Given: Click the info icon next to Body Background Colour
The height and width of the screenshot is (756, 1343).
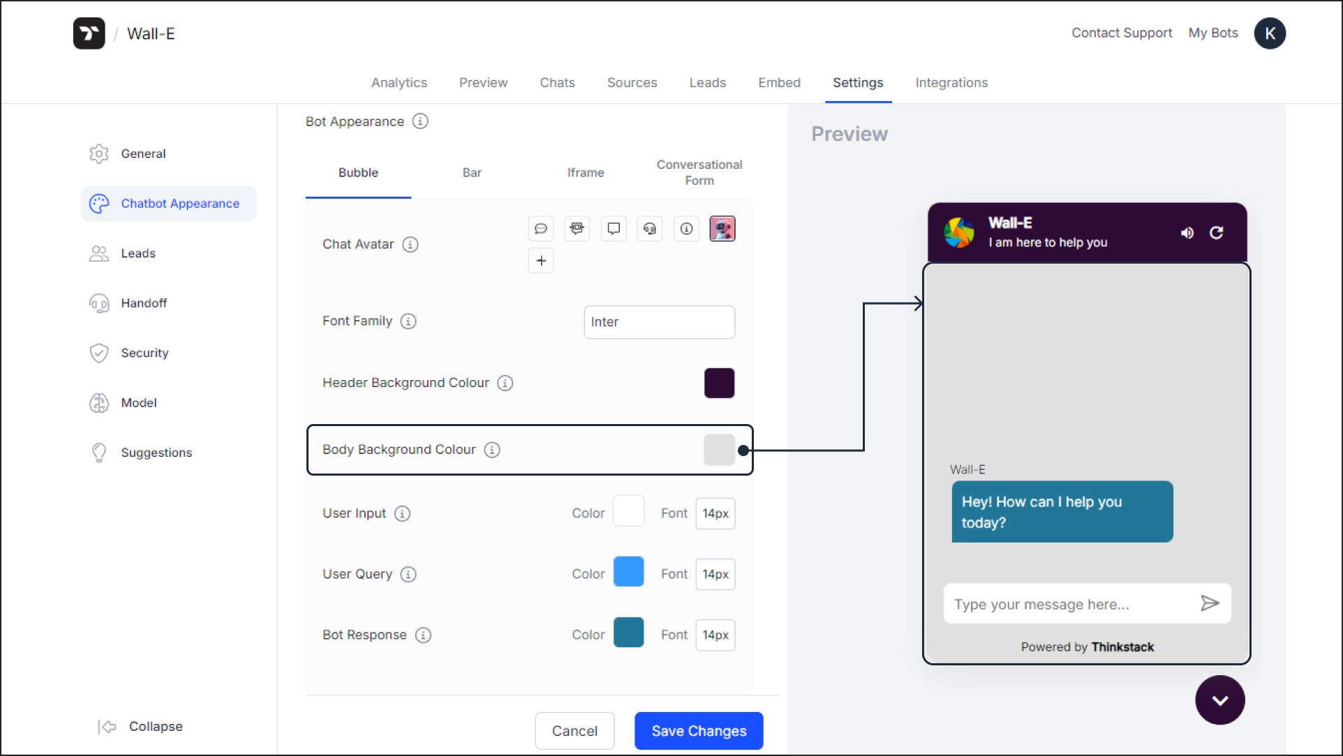Looking at the screenshot, I should tap(491, 449).
